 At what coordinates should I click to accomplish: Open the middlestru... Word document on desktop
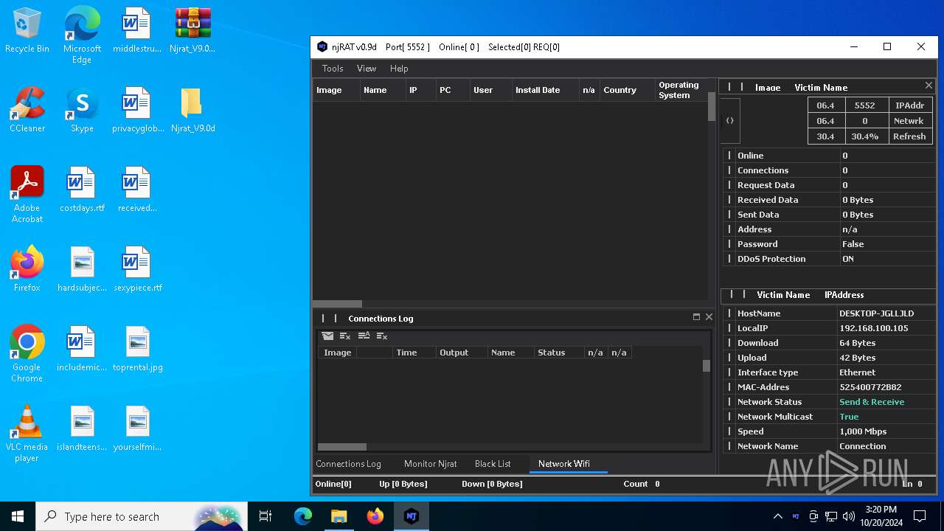[137, 31]
